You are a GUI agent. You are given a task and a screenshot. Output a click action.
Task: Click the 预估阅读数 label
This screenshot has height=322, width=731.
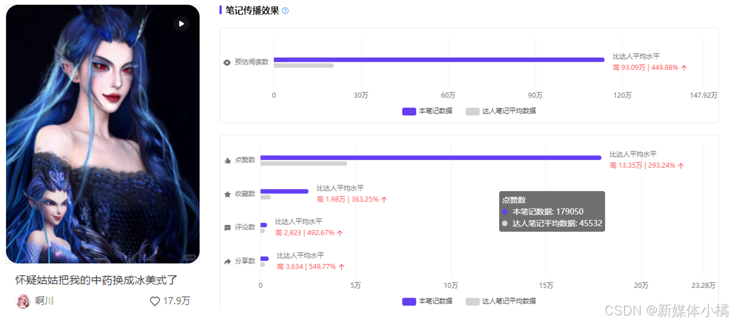pyautogui.click(x=252, y=62)
